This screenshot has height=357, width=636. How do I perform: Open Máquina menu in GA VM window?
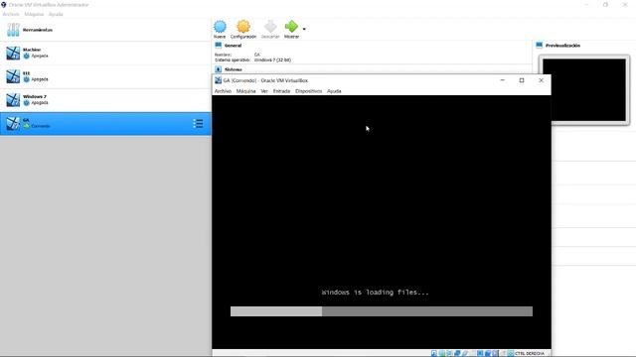245,91
